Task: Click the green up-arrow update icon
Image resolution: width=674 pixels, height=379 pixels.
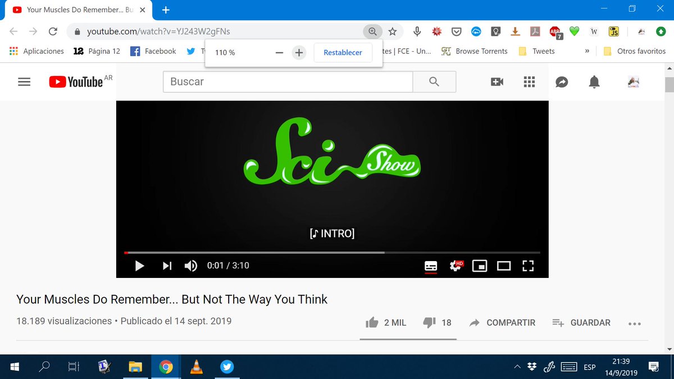Action: [x=661, y=31]
